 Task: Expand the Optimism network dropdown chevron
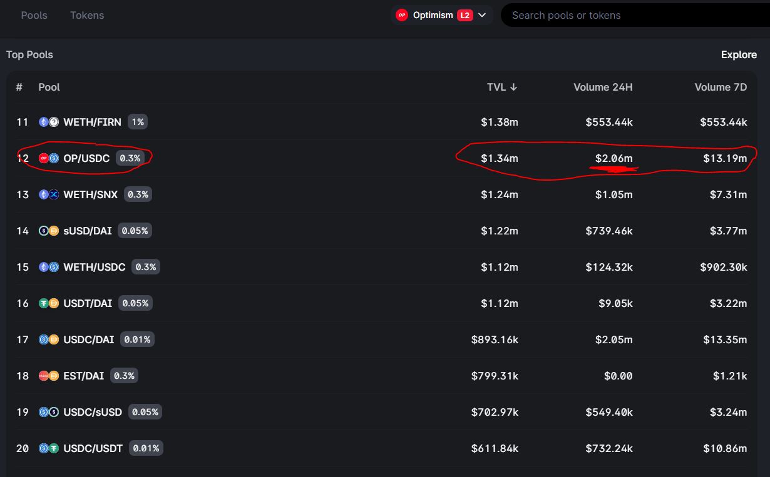[x=482, y=15]
